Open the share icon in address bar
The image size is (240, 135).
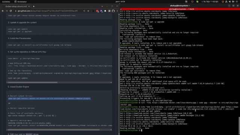(84, 11)
